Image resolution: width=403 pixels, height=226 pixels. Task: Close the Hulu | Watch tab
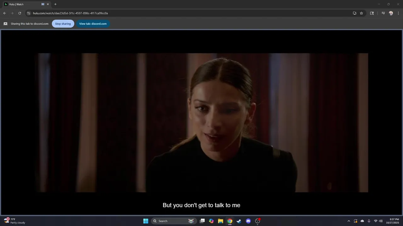(48, 4)
